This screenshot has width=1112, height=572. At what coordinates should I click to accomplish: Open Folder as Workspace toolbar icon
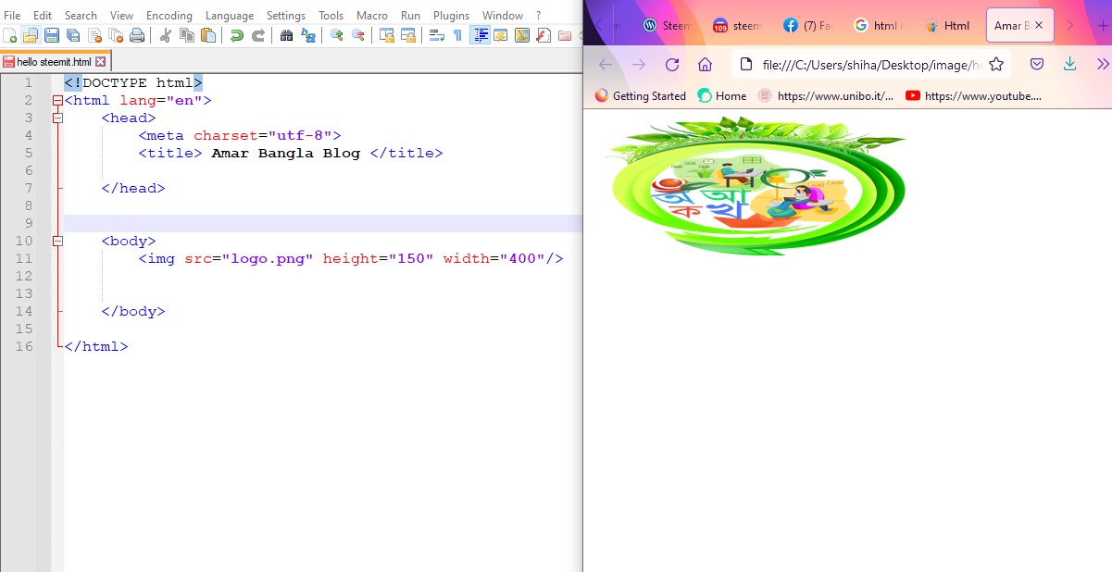tap(565, 35)
